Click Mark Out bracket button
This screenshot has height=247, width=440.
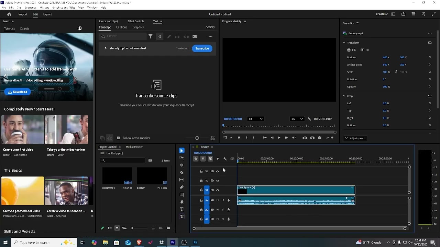(253, 138)
